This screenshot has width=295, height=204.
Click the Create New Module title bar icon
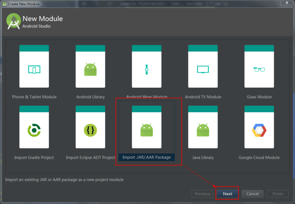click(4, 4)
